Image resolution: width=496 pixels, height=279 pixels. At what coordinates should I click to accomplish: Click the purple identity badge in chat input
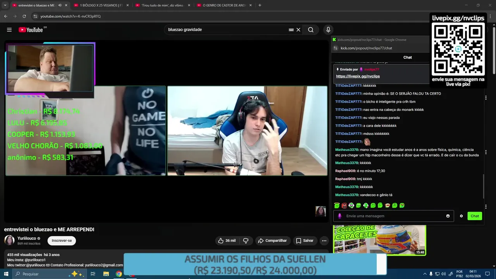point(339,216)
